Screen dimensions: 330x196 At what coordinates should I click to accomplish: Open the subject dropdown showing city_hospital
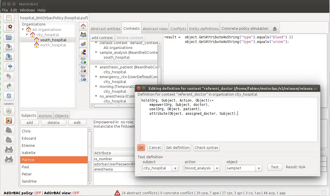pyautogui.click(x=175, y=168)
